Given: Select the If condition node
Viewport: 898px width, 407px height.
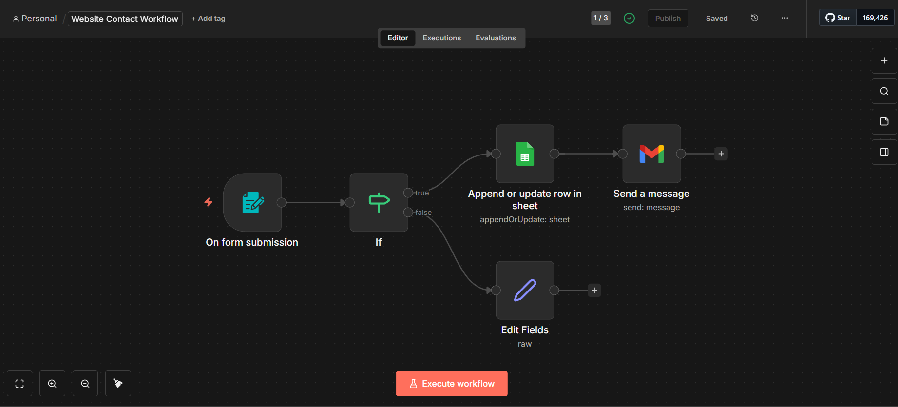Looking at the screenshot, I should point(379,202).
